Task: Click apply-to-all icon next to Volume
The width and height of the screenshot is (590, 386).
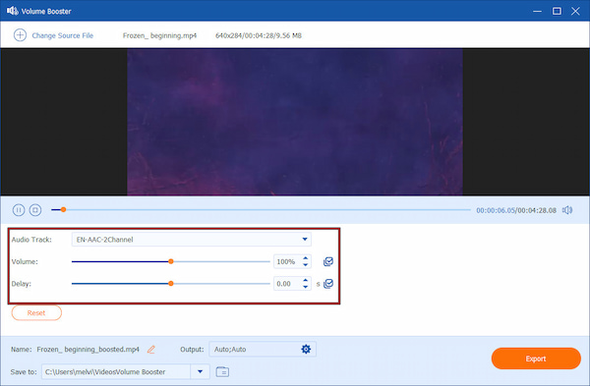Action: coord(328,261)
